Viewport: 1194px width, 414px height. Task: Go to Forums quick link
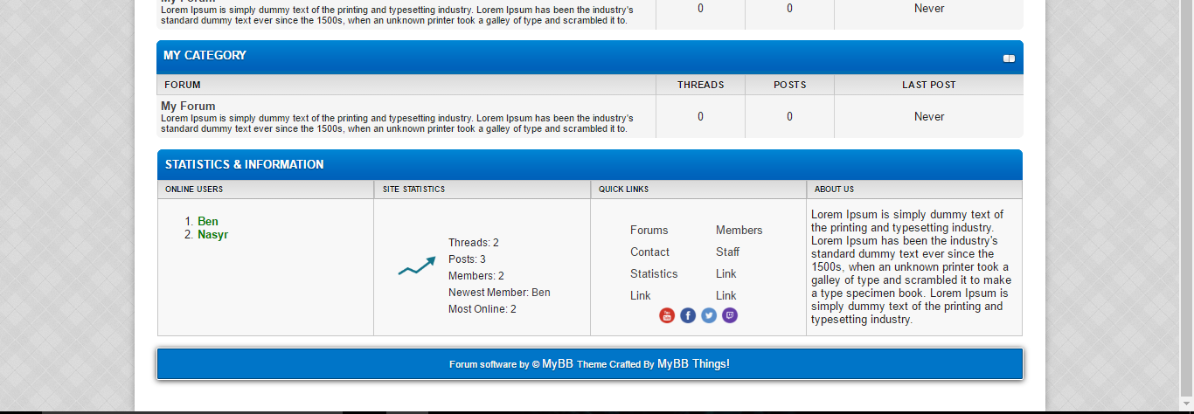[x=649, y=231]
